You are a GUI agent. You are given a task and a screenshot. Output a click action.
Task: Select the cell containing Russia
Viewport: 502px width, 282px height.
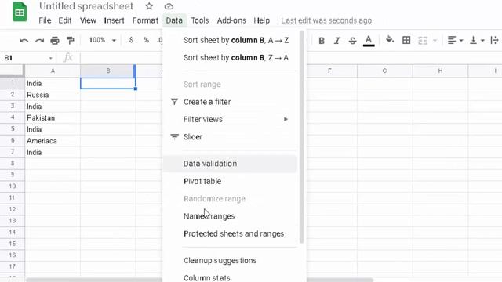tap(53, 95)
